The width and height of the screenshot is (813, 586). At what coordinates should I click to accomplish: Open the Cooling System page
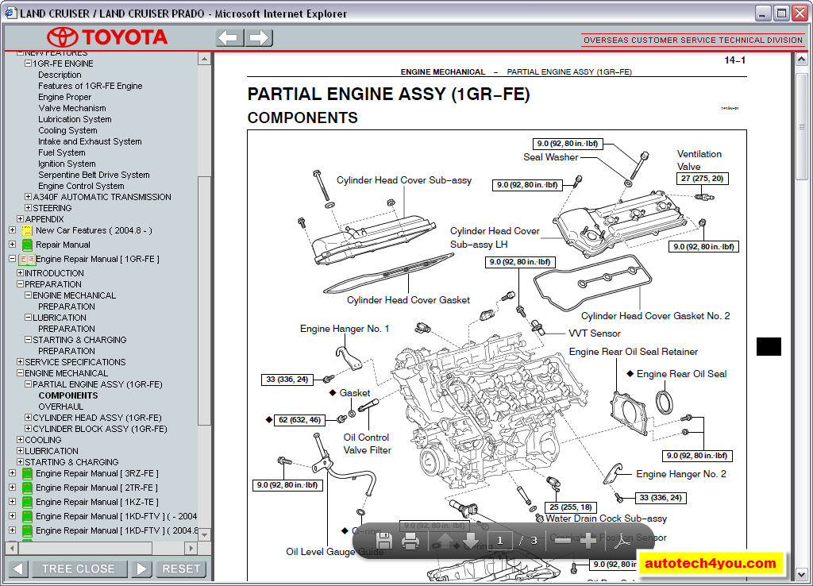67,131
